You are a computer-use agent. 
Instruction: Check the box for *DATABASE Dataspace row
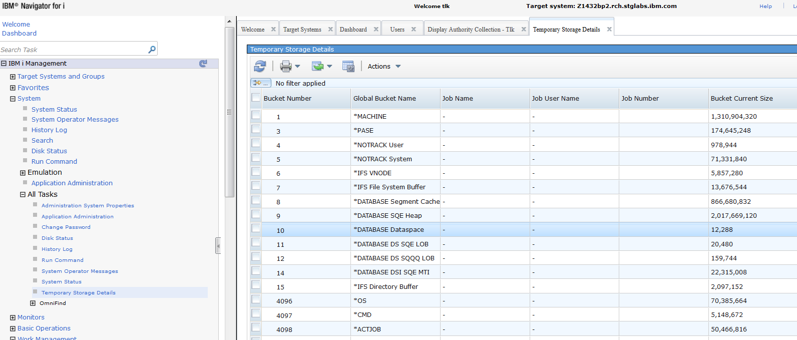(x=256, y=228)
